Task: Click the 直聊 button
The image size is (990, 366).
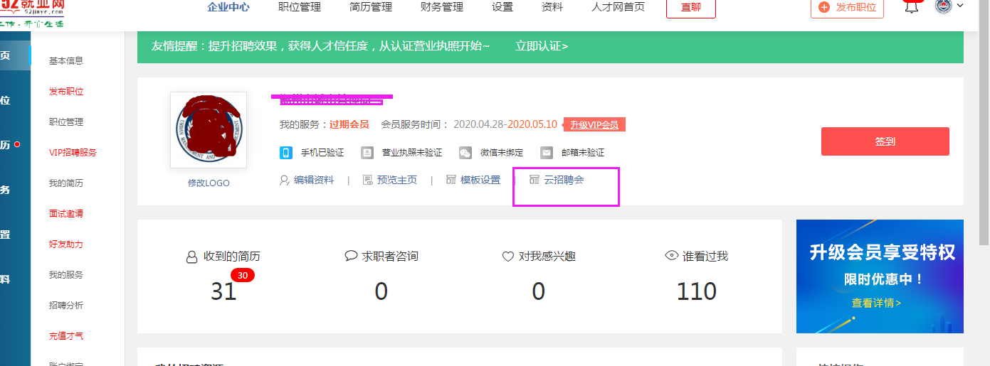Action: point(691,8)
